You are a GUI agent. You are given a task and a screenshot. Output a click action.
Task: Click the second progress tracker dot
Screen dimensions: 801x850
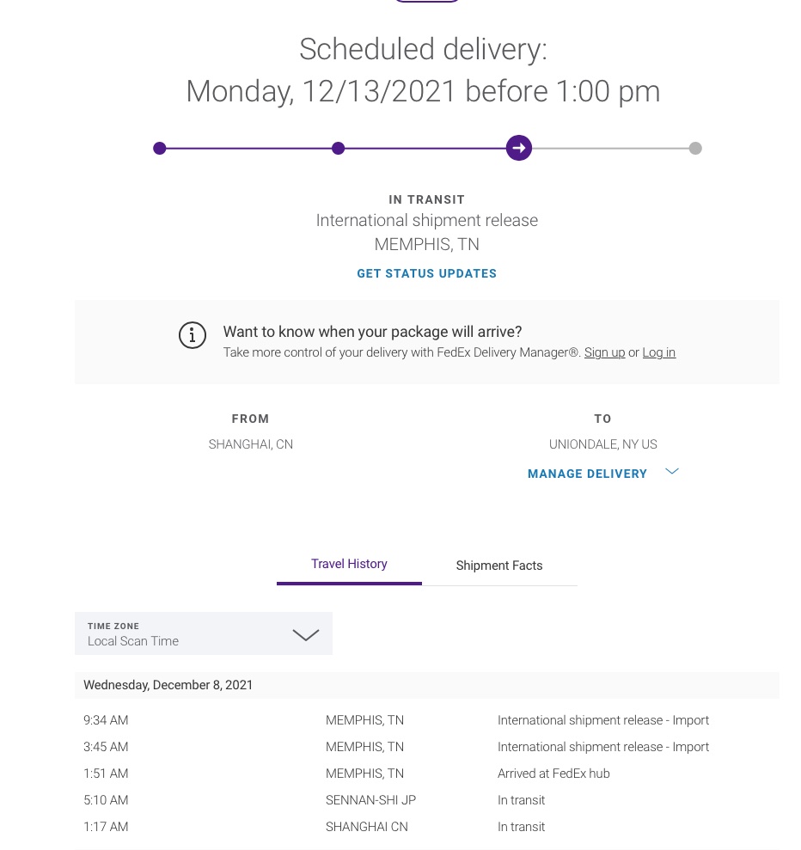338,148
